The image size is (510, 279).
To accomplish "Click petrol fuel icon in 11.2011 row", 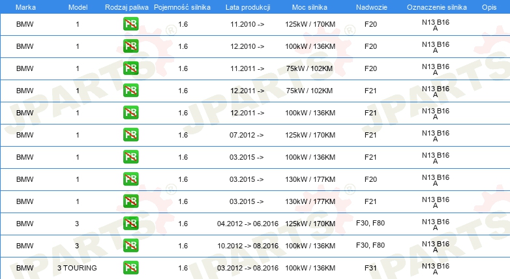I will pyautogui.click(x=130, y=68).
